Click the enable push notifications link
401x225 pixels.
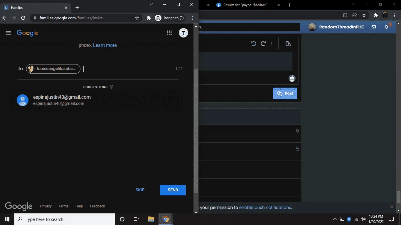point(265,207)
